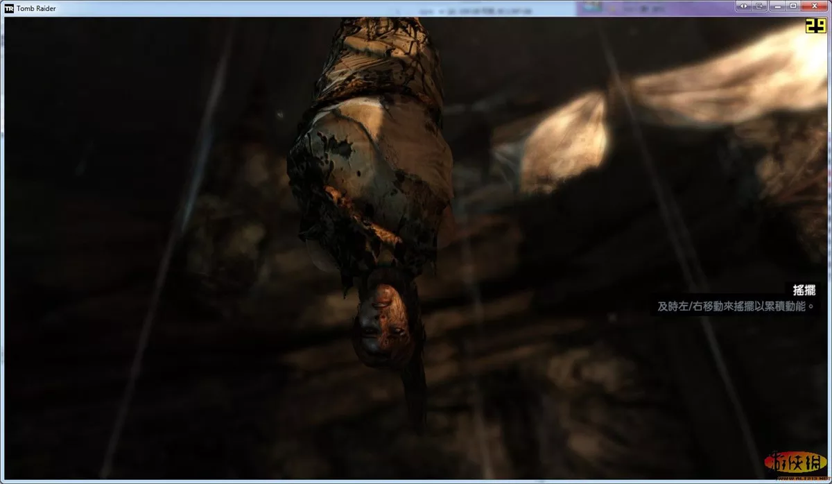Click the Tomb Raider window title text
Image resolution: width=832 pixels, height=484 pixels.
pos(35,8)
